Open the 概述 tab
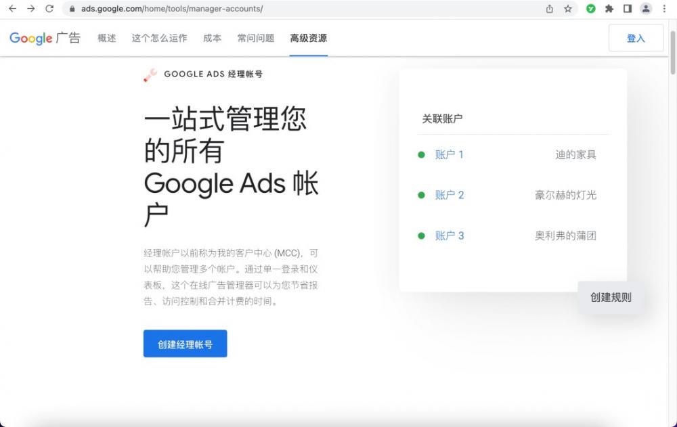This screenshot has width=677, height=427. 107,38
